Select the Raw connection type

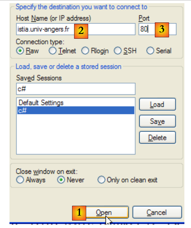pyautogui.click(x=20, y=51)
